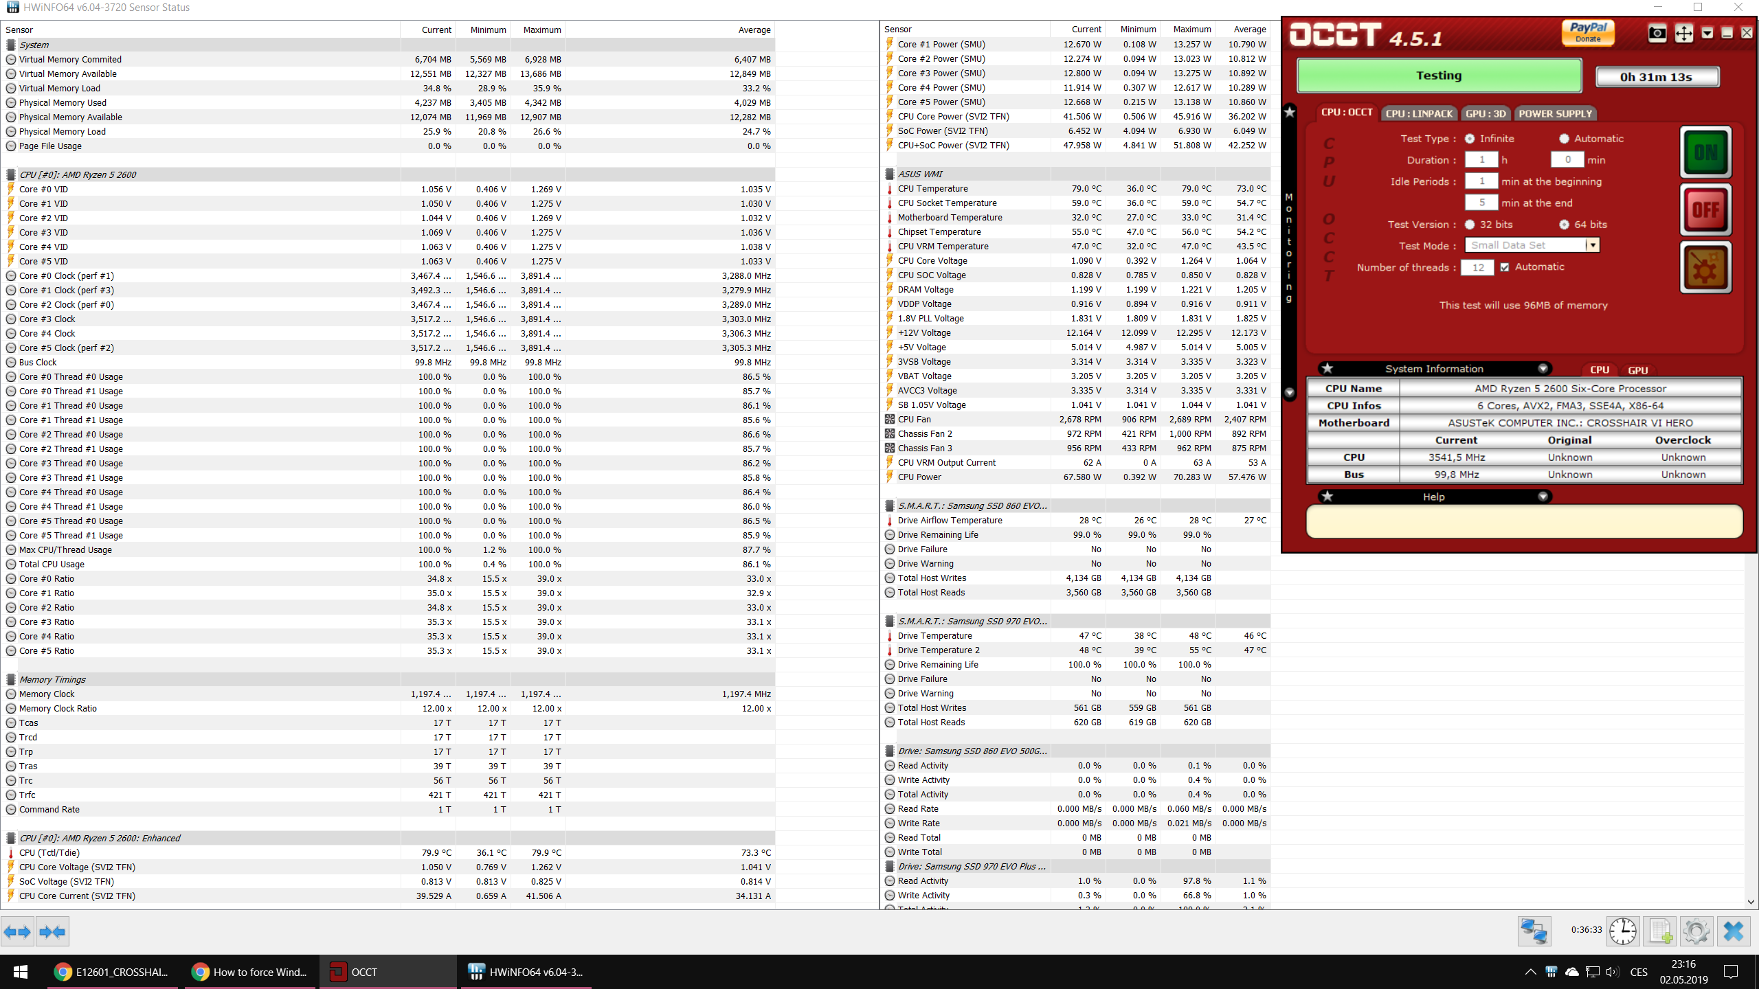Screen dimensions: 1759x989
Task: Collapse System Information panel arrow
Action: pos(1543,369)
